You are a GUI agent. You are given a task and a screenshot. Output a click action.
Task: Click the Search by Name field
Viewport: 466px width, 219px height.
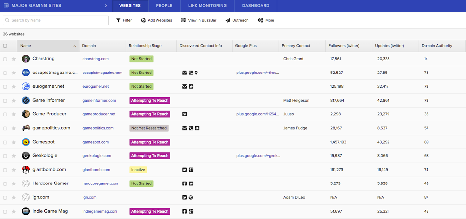(x=56, y=20)
